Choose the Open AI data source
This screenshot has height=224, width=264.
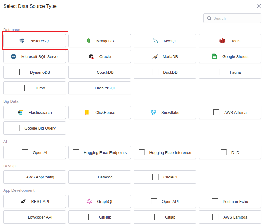tap(35, 152)
